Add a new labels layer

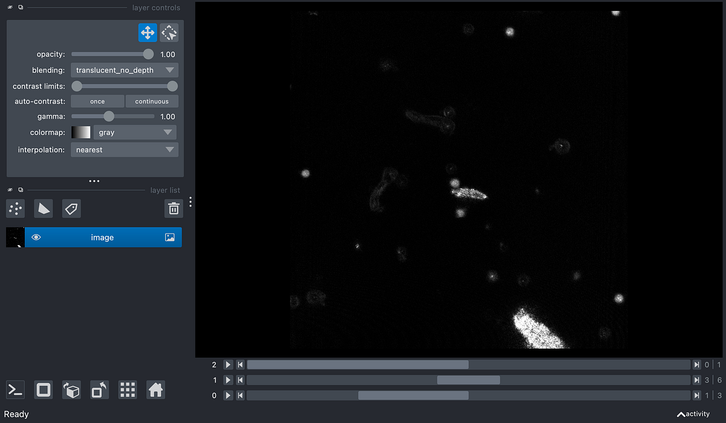[71, 208]
